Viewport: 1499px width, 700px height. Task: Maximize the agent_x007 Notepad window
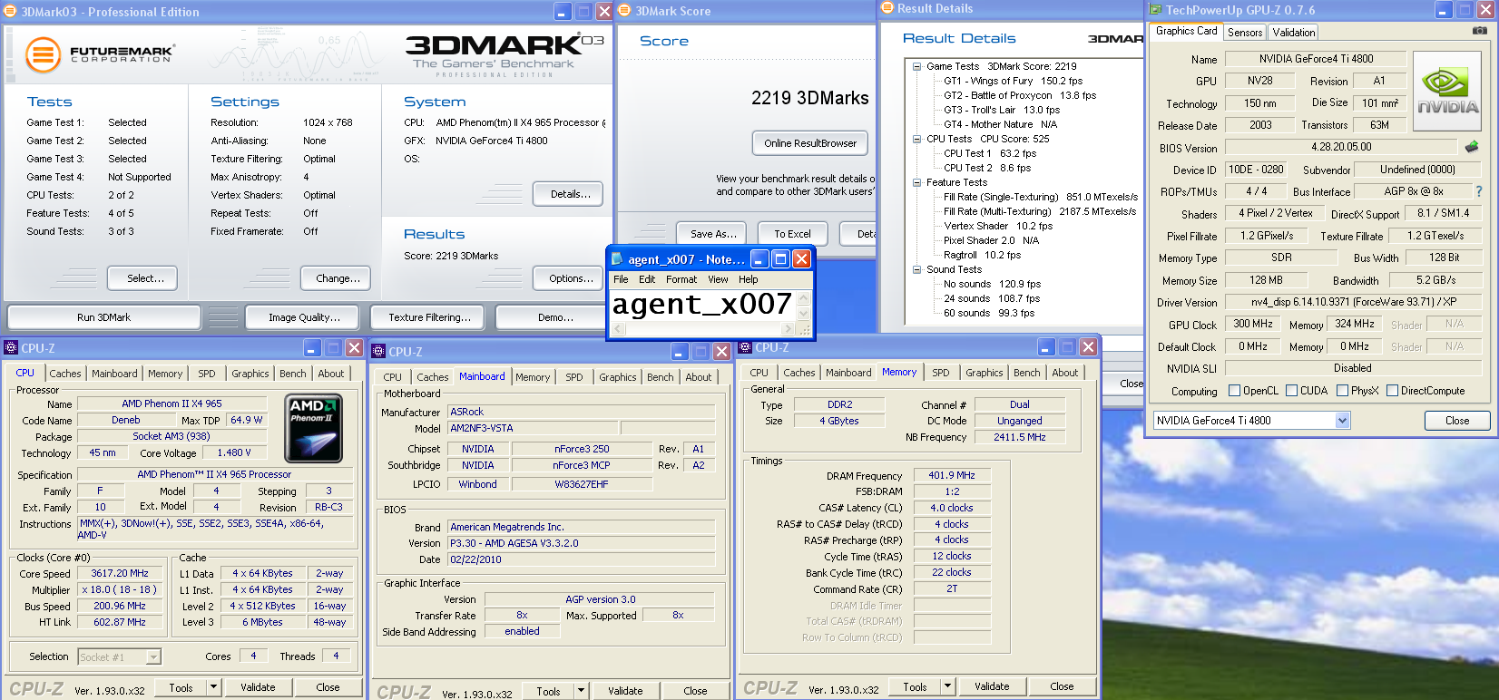tap(780, 259)
